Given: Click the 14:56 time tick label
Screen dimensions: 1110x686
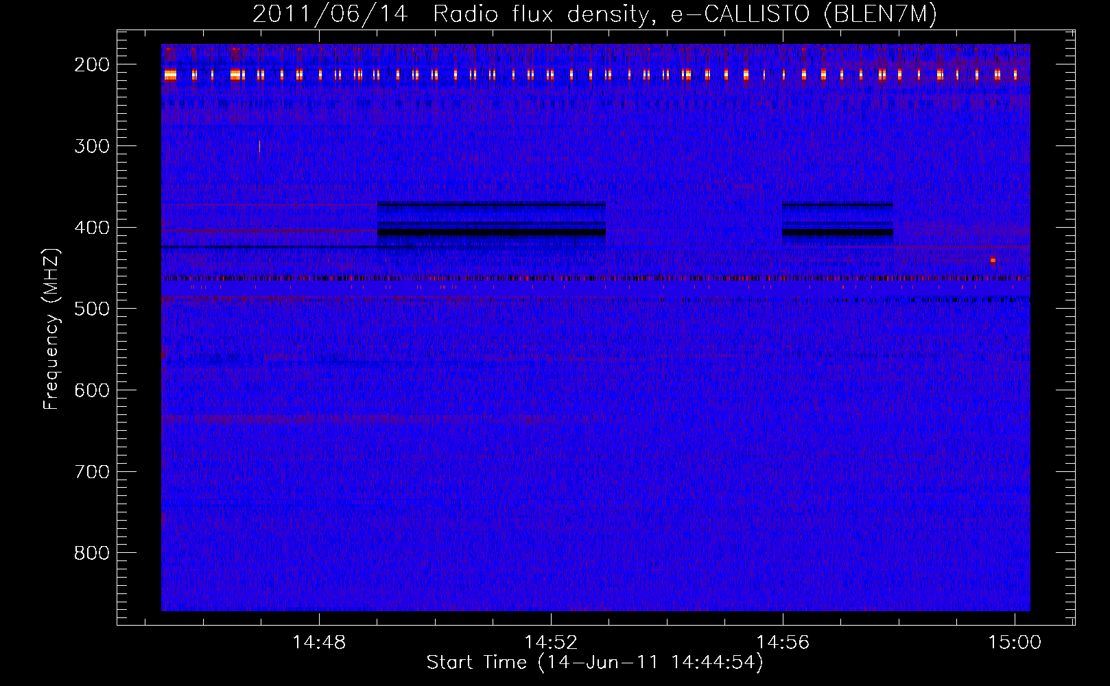Looking at the screenshot, I should click(x=783, y=643).
